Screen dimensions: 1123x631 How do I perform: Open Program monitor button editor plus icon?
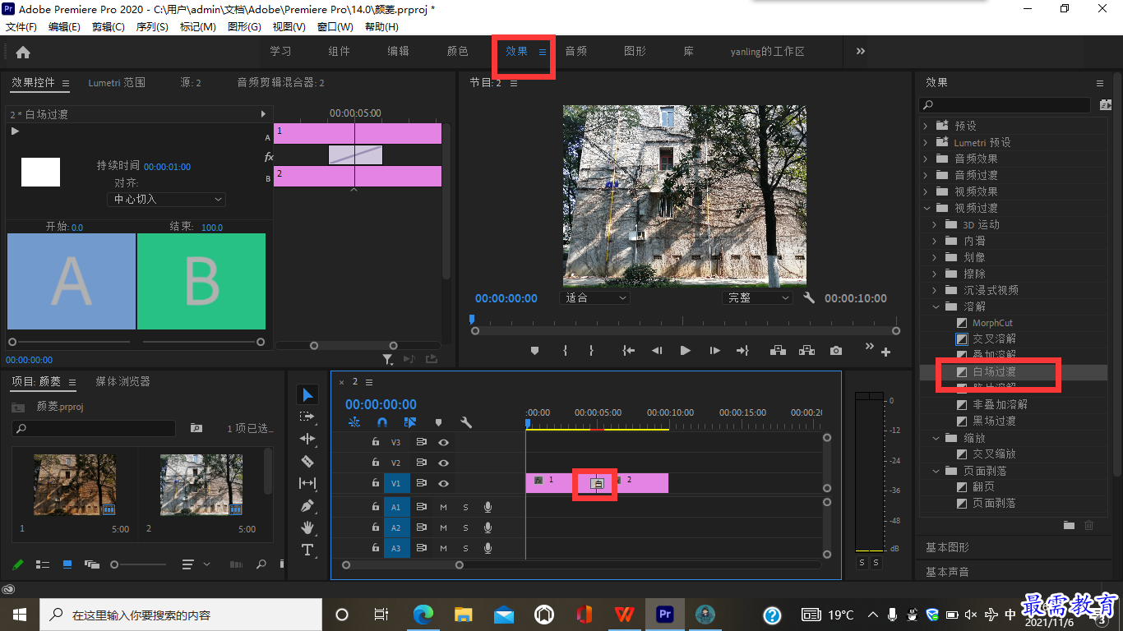pyautogui.click(x=886, y=352)
